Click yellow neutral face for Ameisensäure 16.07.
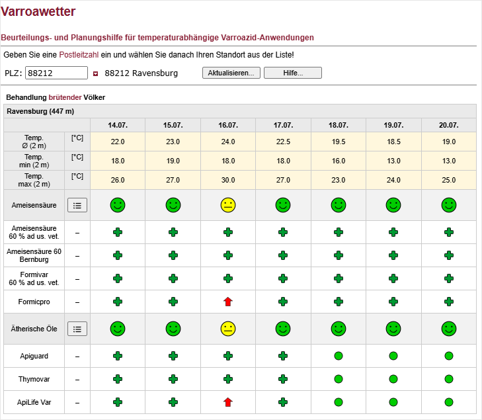 (228, 205)
